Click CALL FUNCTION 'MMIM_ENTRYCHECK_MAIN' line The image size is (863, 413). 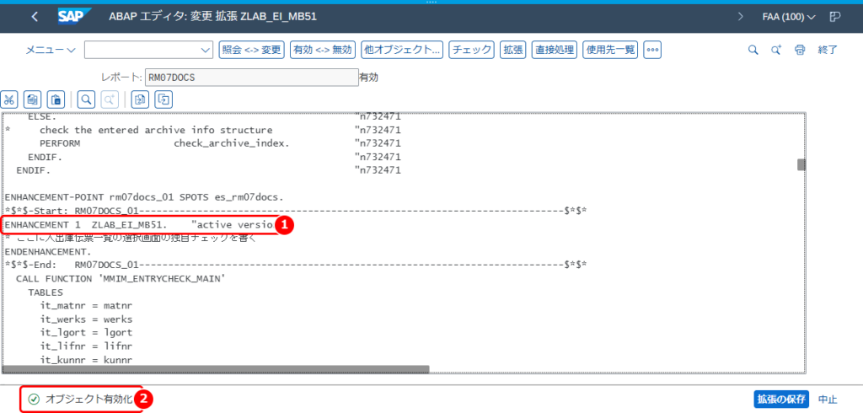(121, 278)
